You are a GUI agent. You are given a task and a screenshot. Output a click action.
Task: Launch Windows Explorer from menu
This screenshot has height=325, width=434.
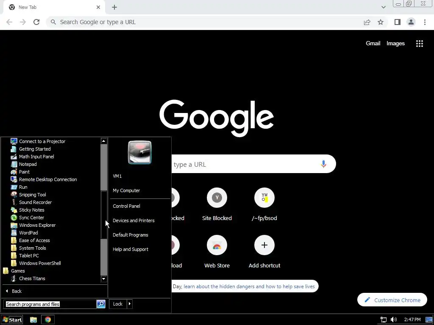coord(33,225)
